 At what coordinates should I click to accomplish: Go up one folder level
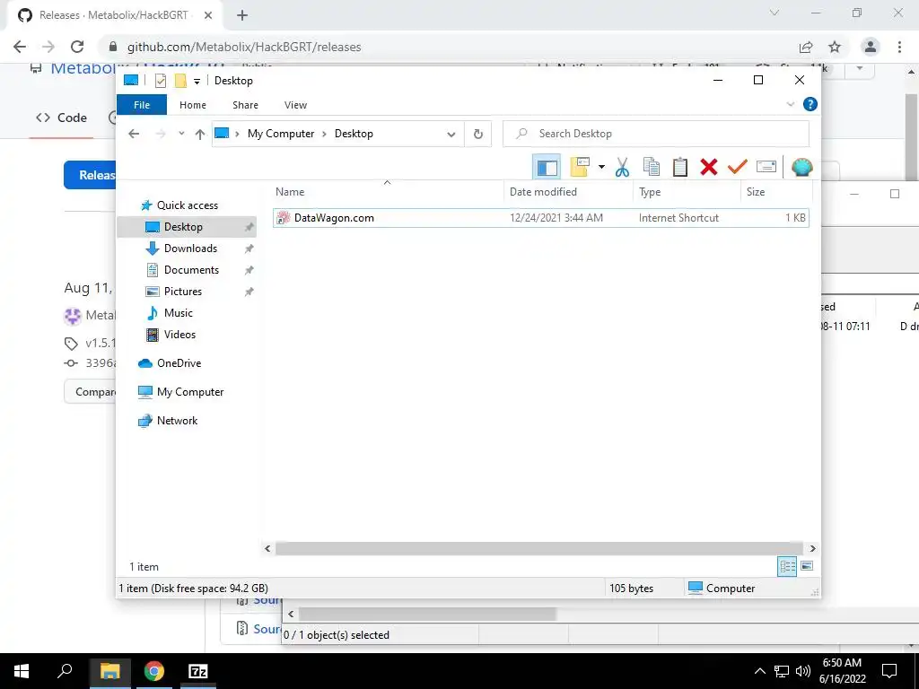coord(200,135)
